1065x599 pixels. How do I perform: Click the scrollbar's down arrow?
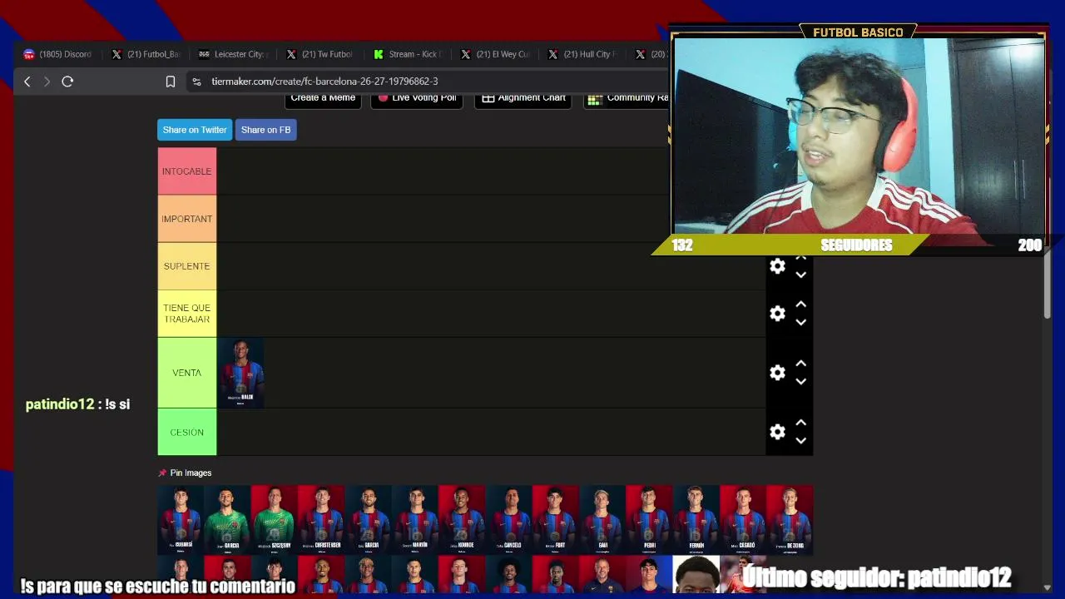[1047, 588]
